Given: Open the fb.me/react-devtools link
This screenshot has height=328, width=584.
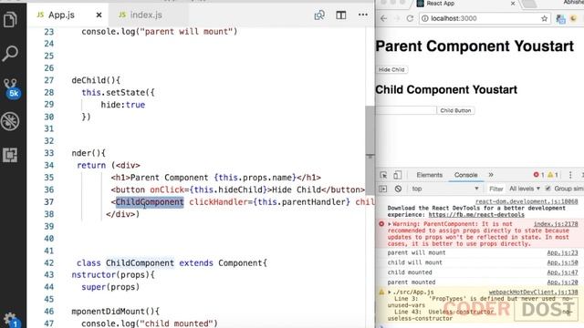Looking at the screenshot, I should (476, 215).
